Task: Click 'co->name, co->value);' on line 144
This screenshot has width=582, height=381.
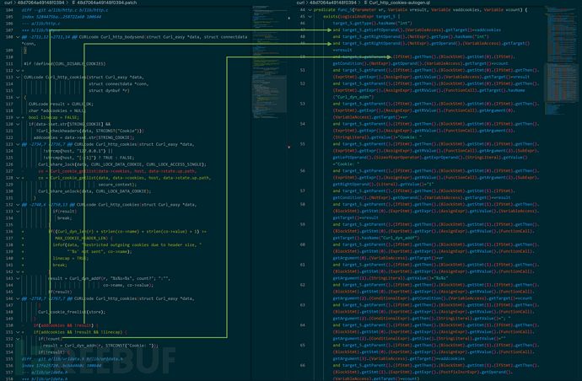Action: tap(128, 285)
